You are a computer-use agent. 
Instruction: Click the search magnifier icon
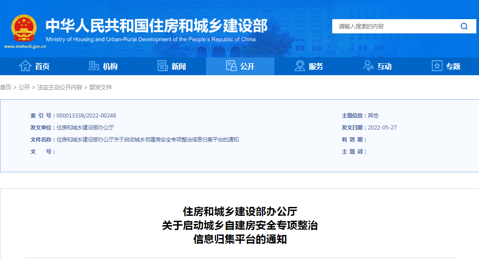coord(464,26)
